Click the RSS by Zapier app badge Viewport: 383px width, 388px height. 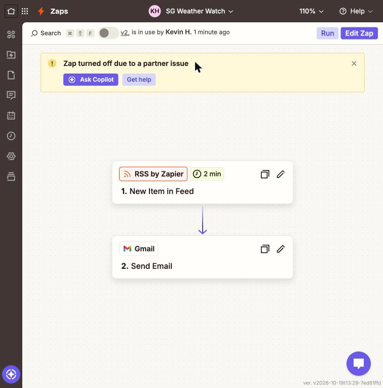pyautogui.click(x=153, y=174)
